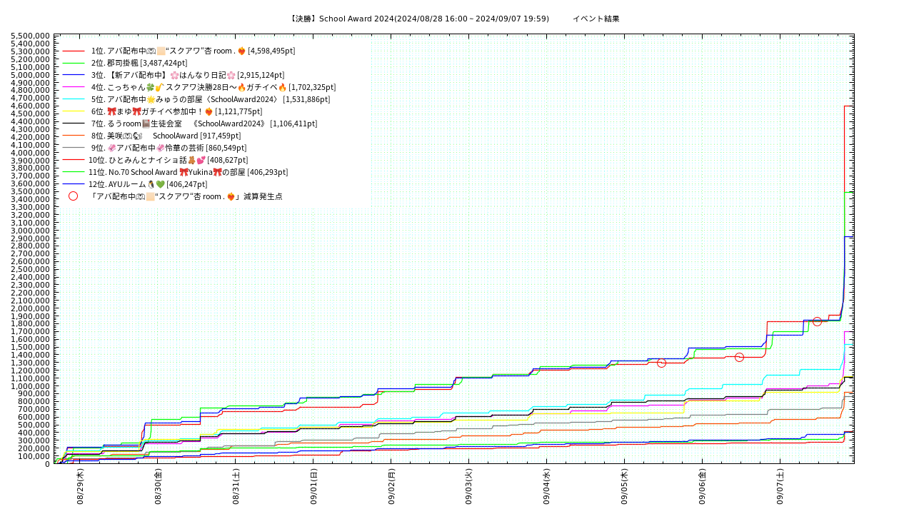Click the 1,000,000 value on the y-axis

click(x=31, y=386)
